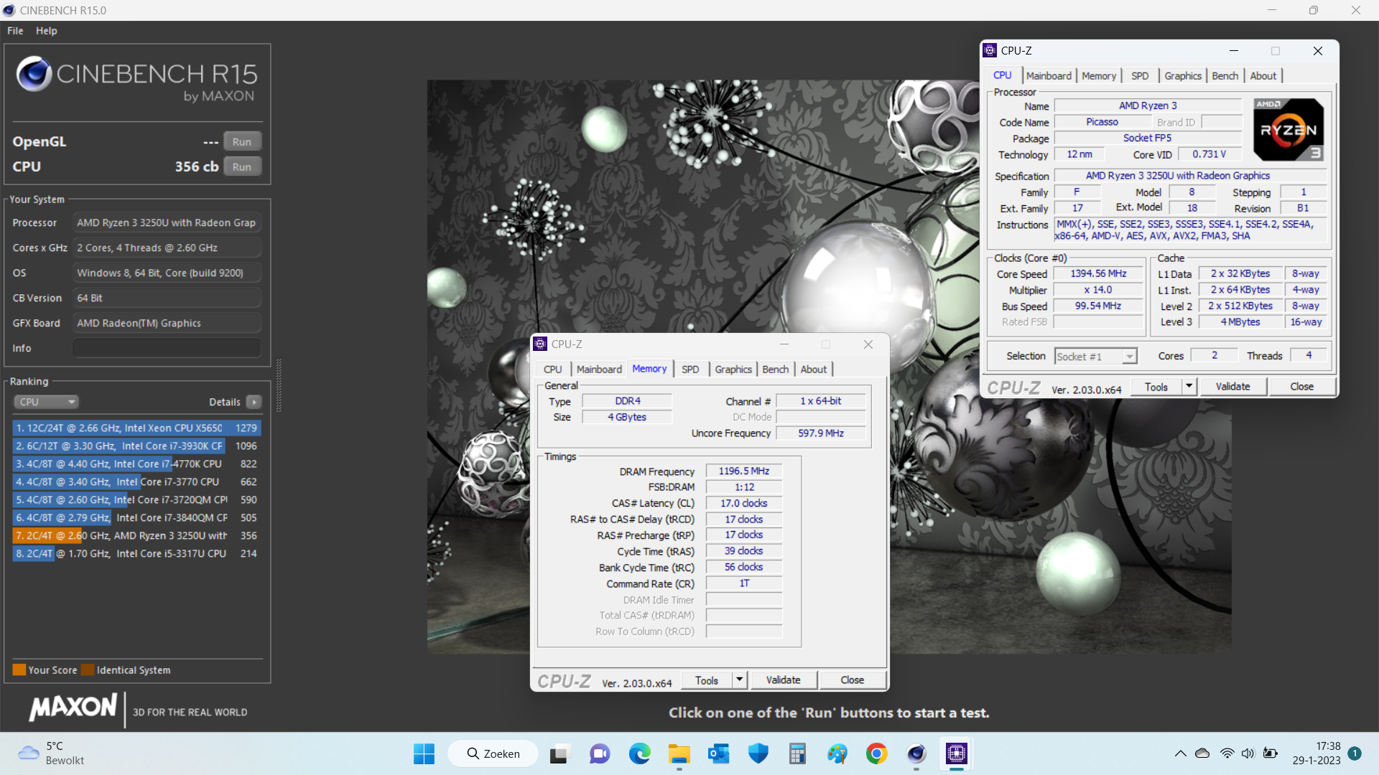This screenshot has width=1379, height=775.
Task: Open About tab in Memory CPU-Z window
Action: [814, 370]
